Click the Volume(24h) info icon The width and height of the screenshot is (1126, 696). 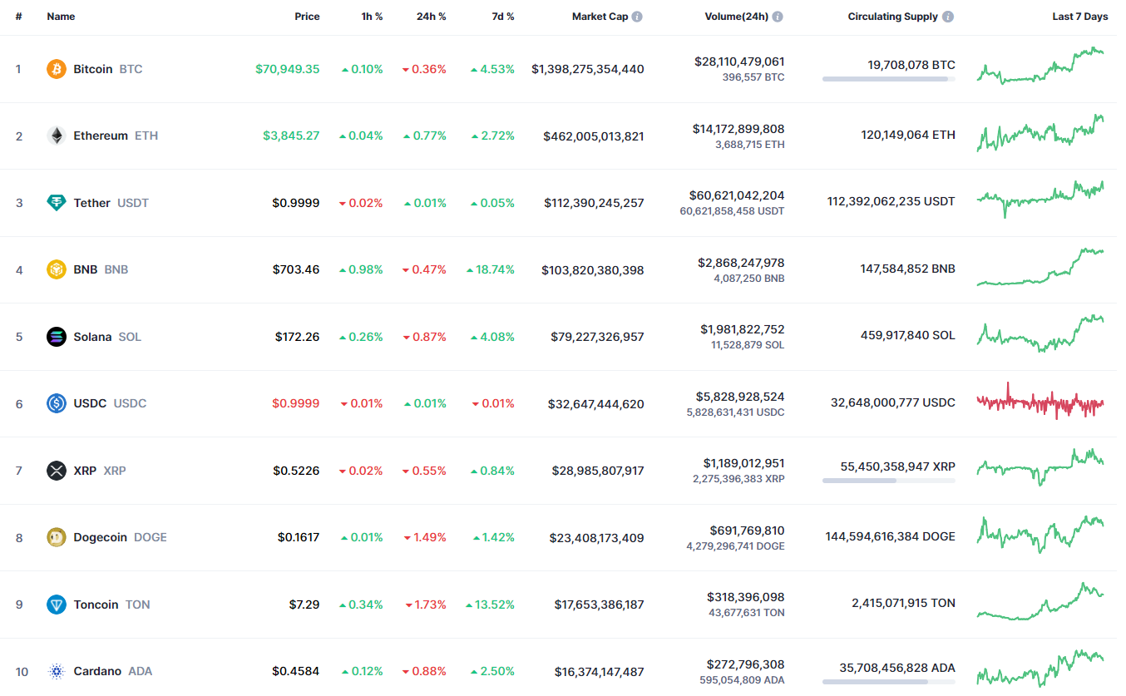pyautogui.click(x=778, y=17)
